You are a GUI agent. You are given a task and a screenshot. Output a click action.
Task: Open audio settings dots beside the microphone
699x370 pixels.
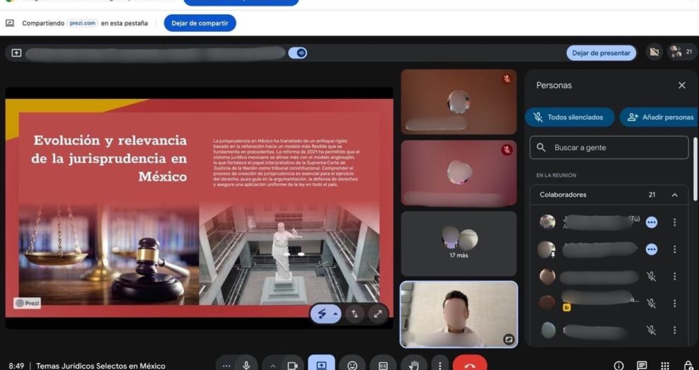(226, 366)
